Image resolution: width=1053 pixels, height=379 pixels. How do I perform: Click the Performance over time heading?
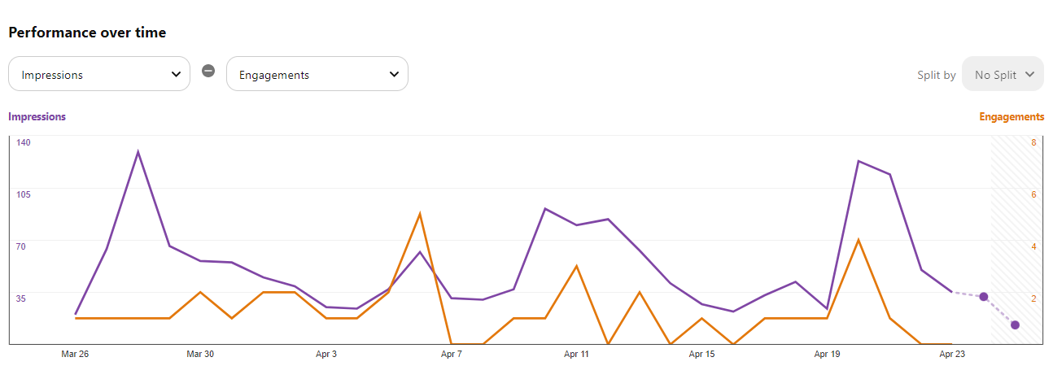coord(87,33)
